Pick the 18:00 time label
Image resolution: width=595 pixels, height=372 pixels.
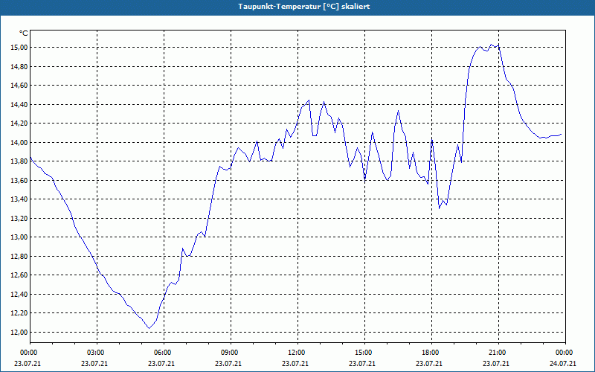(429, 353)
